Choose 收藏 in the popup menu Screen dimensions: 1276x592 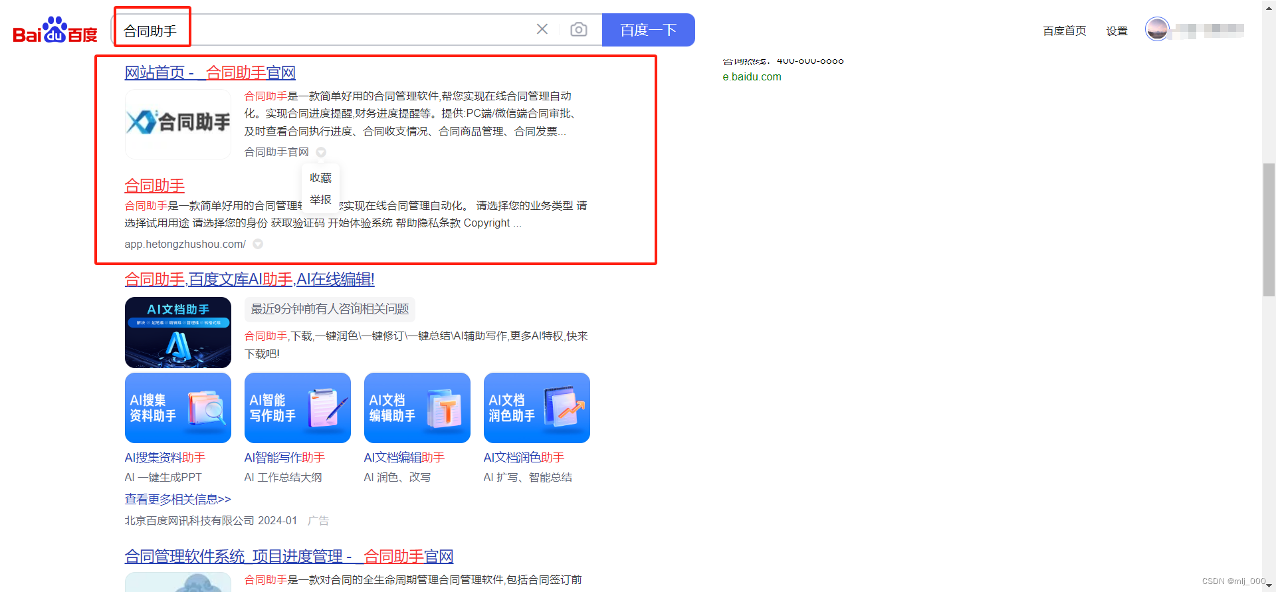pyautogui.click(x=320, y=177)
